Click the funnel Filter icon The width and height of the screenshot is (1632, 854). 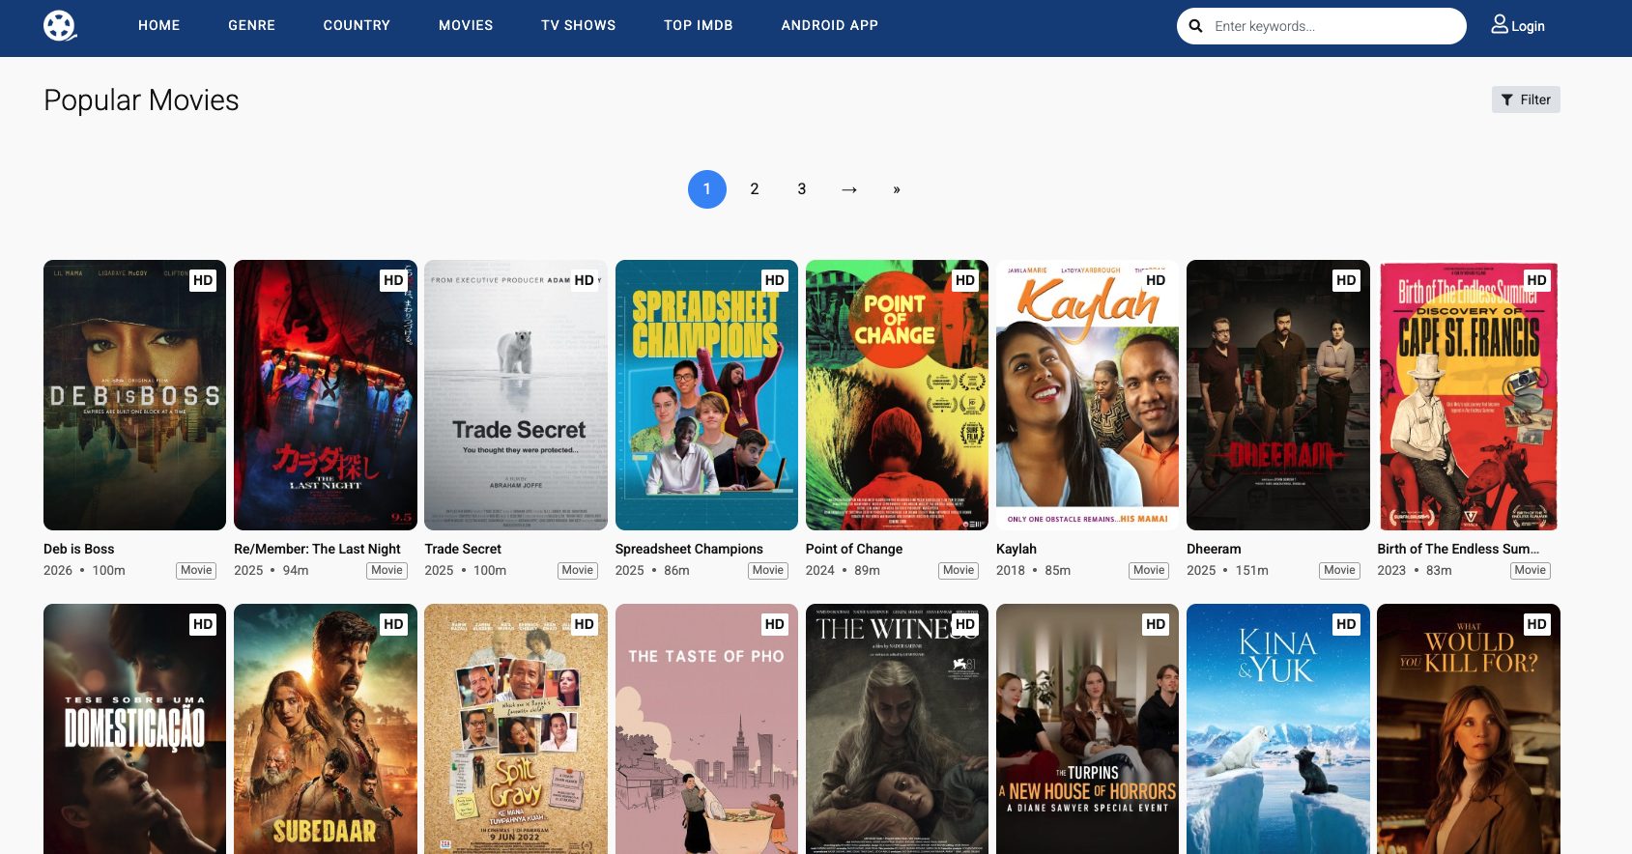(1506, 100)
